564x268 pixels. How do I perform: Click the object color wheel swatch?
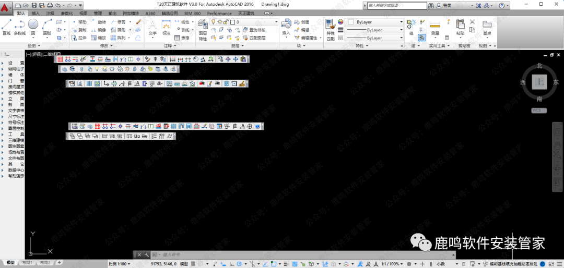340,22
